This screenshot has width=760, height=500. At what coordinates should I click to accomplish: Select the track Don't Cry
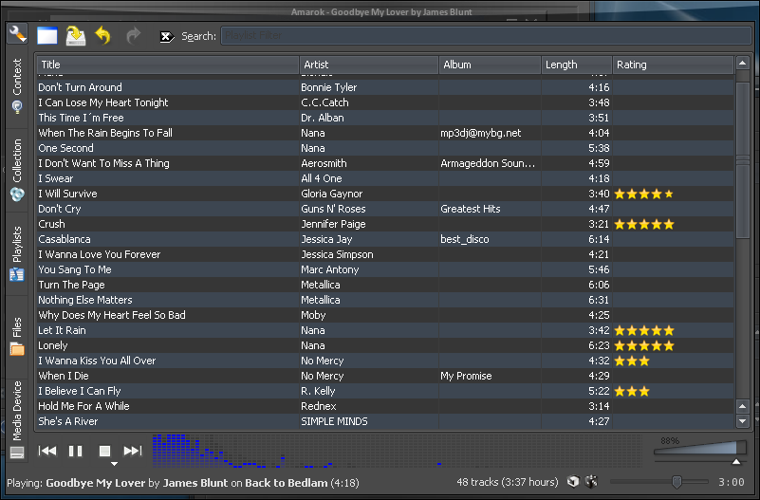pos(385,209)
